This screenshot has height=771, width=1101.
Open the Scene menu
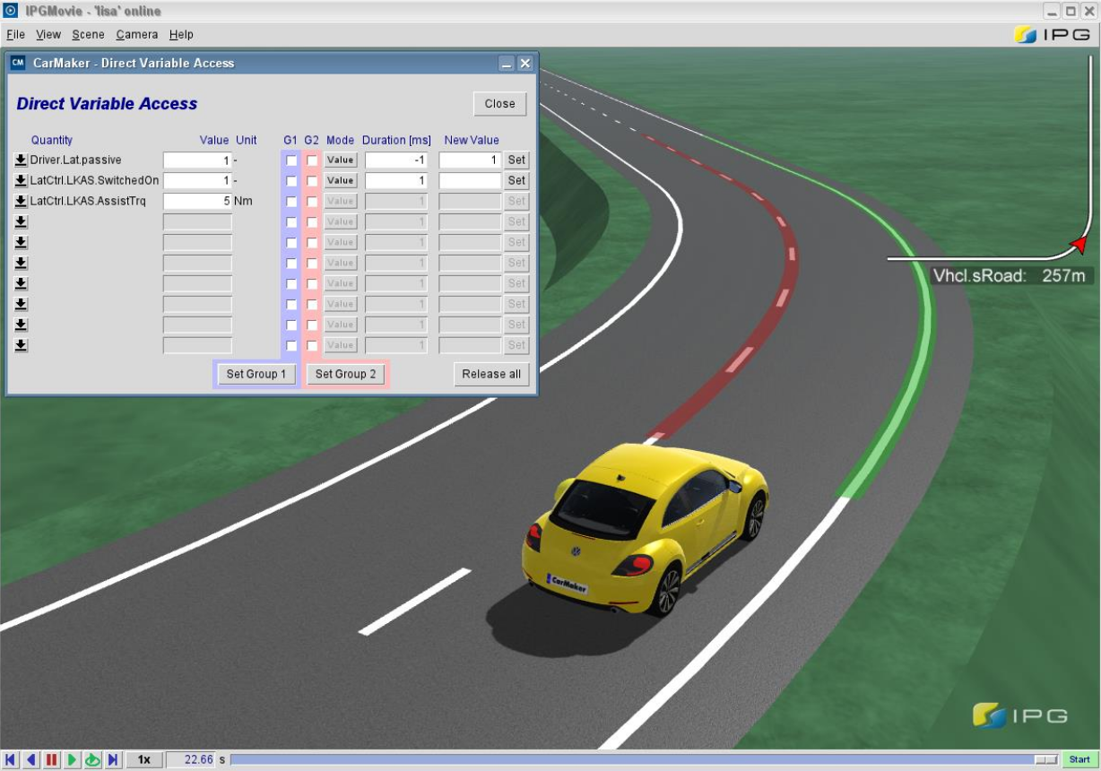pos(88,35)
